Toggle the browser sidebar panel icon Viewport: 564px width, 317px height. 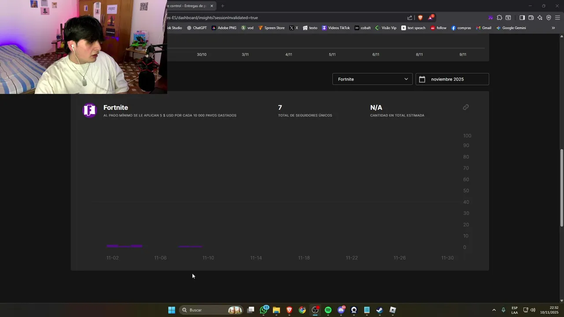pos(522,18)
